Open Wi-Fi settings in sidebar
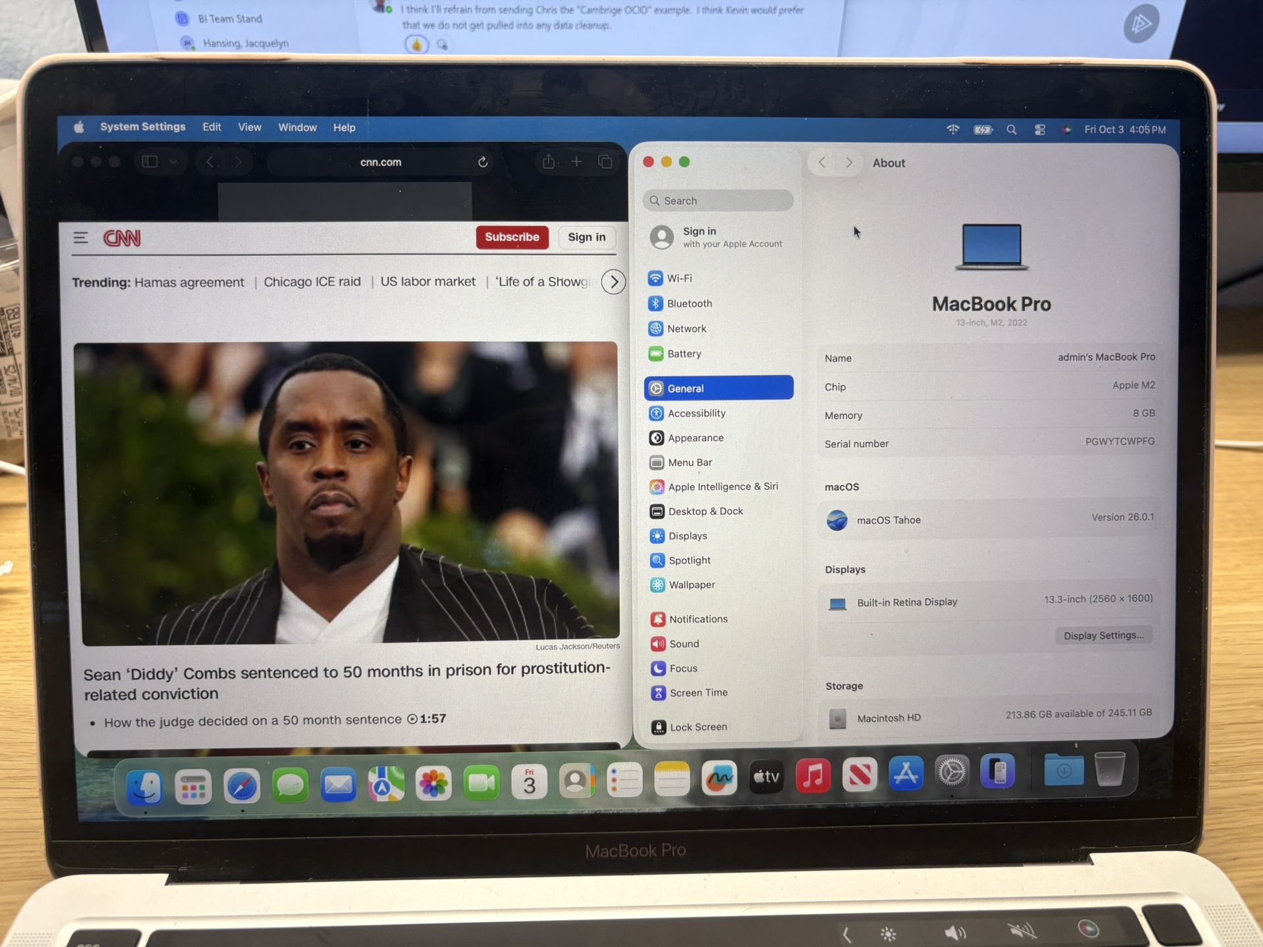 [x=678, y=278]
